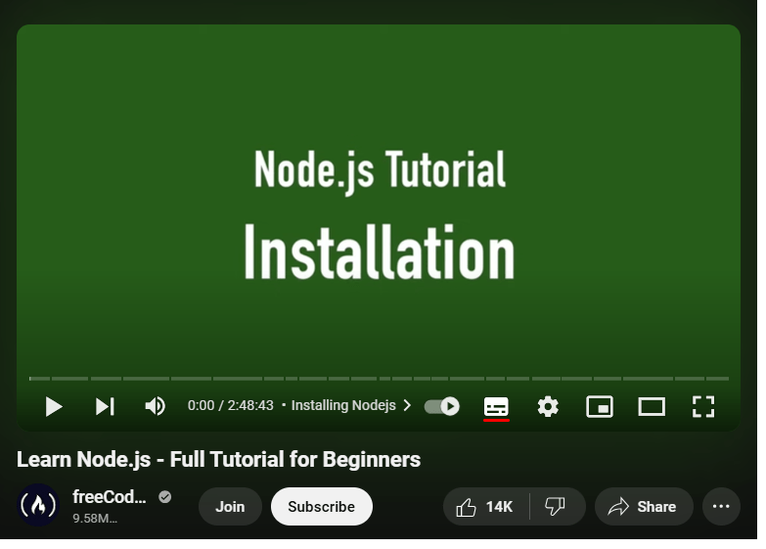Skip to the next video

105,406
